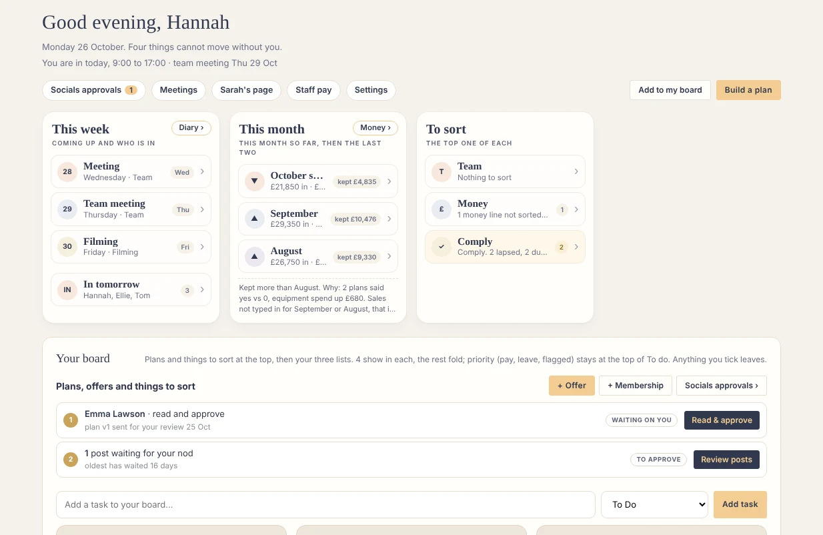The image size is (823, 535).
Task: Open the Team to-sort chevron
Action: click(x=576, y=171)
